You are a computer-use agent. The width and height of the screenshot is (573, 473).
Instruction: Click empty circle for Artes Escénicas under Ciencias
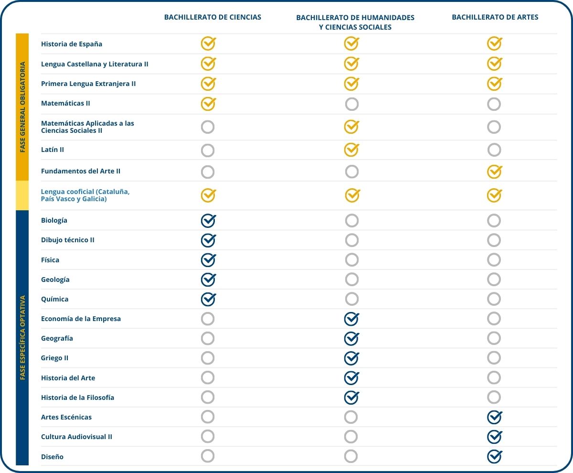click(208, 417)
